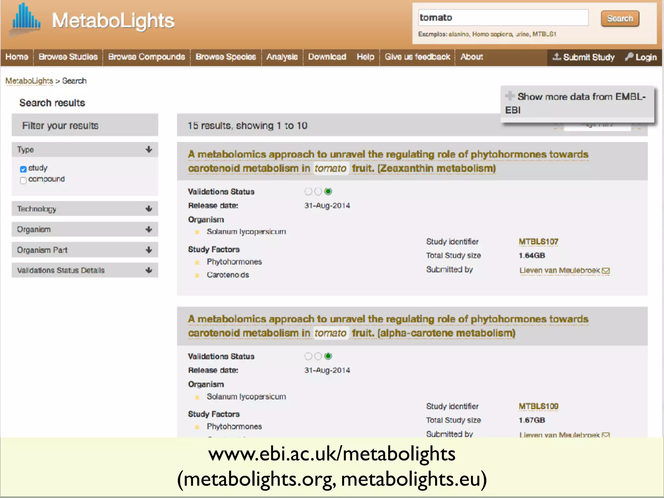Click submitter Lieven van Meulebroek for MTBLS107
This screenshot has width=664, height=498.
(560, 271)
